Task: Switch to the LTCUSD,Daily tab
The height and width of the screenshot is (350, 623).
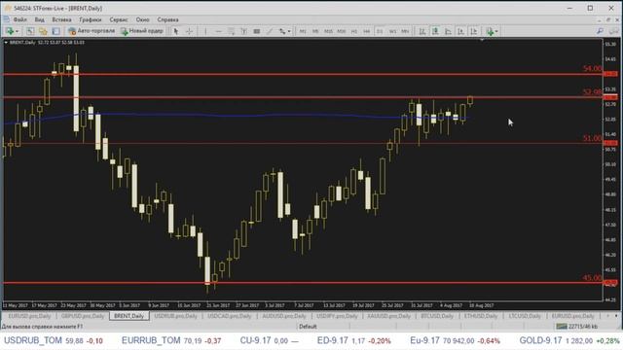Action: pos(525,316)
